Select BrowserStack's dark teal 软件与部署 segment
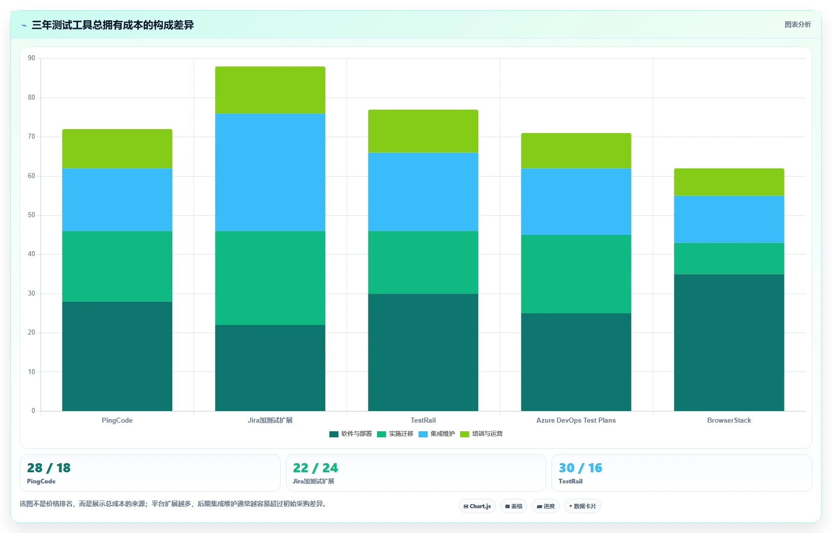The height and width of the screenshot is (533, 832). [729, 343]
